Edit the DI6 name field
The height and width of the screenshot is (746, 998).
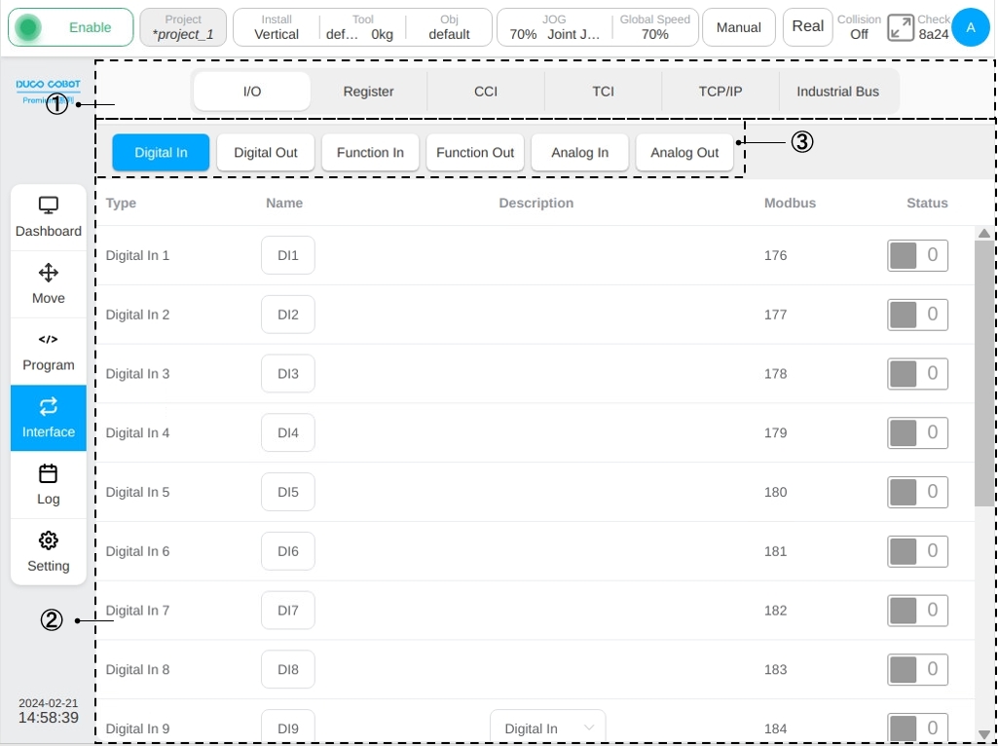287,551
